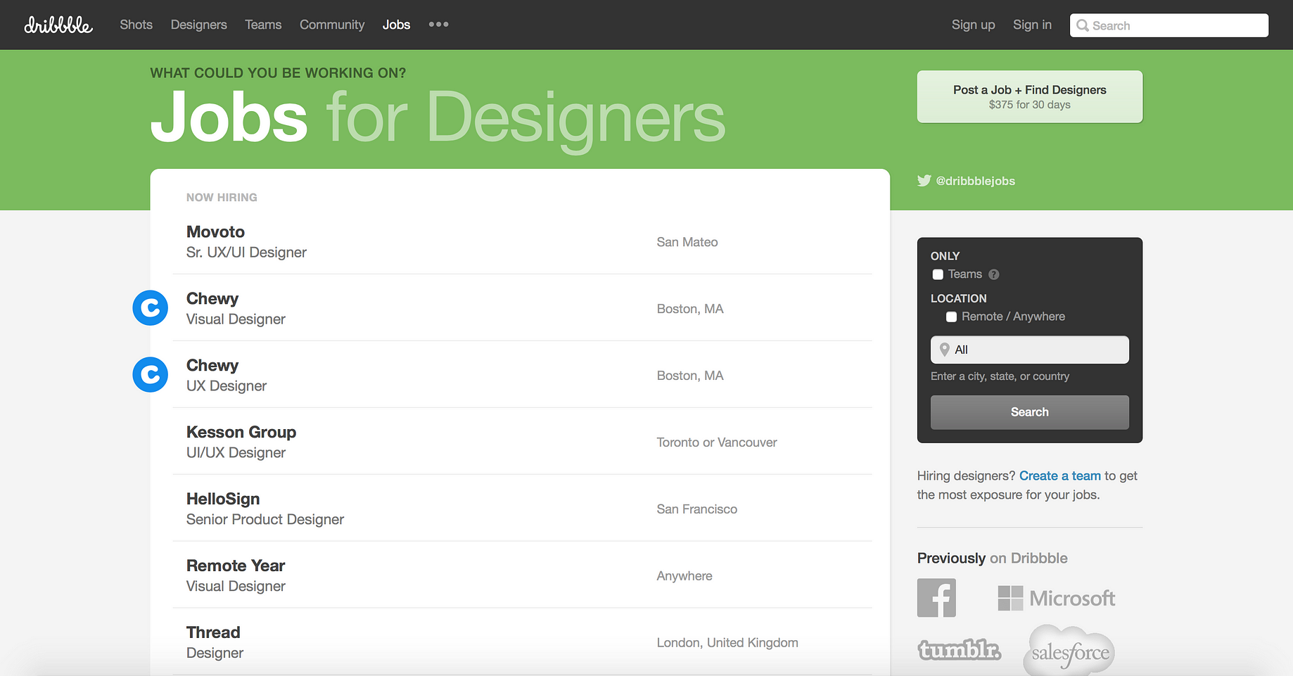The image size is (1293, 676).
Task: Click the three-dot more menu icon
Action: point(438,25)
